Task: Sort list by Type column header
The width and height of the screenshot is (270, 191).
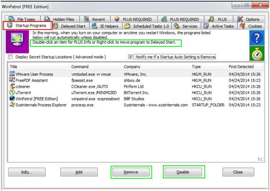Action: click(209, 67)
